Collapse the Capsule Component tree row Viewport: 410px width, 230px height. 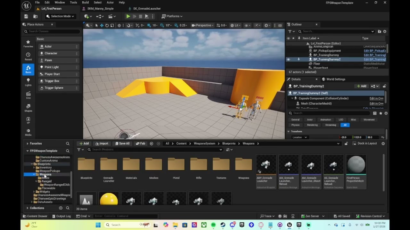tap(292, 98)
